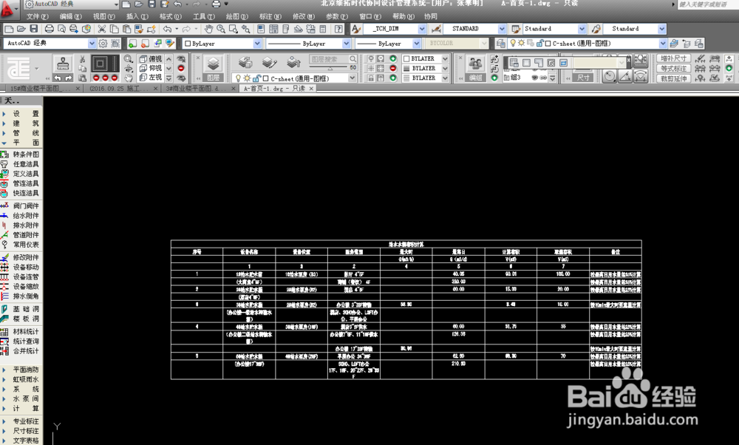The image size is (739, 445).
Task: Click the 编组 group people icon
Action: (475, 63)
